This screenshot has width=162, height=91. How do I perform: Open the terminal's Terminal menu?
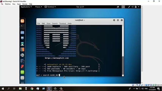pos(63,24)
